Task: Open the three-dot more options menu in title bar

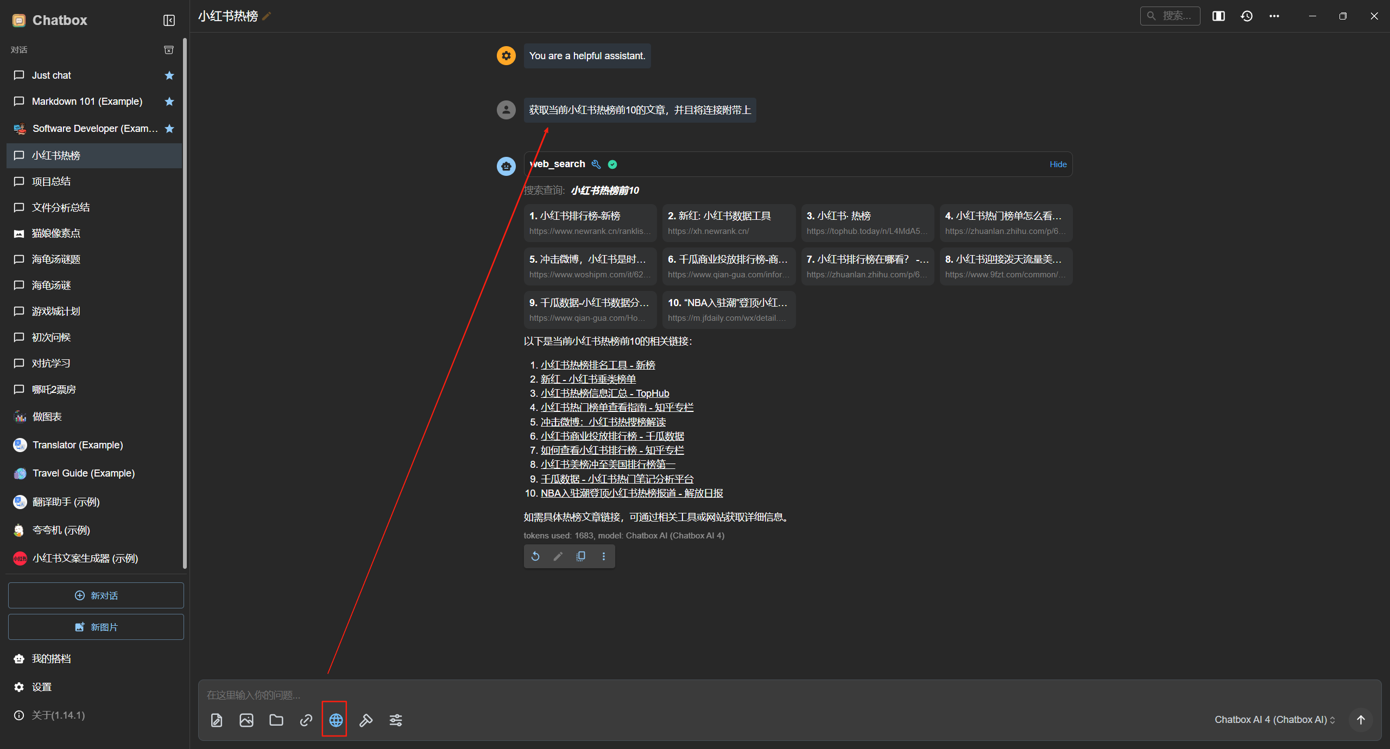Action: (1274, 16)
